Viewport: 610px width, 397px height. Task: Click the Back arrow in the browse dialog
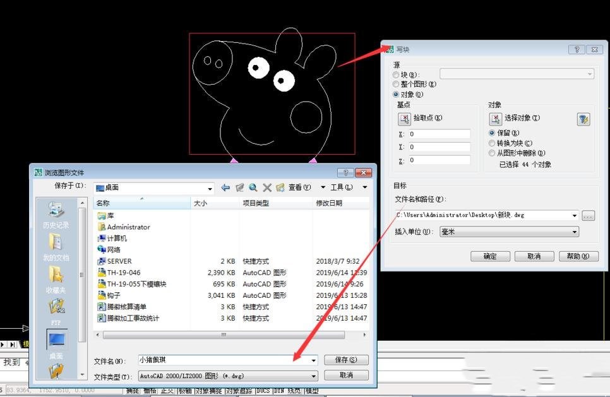[225, 187]
